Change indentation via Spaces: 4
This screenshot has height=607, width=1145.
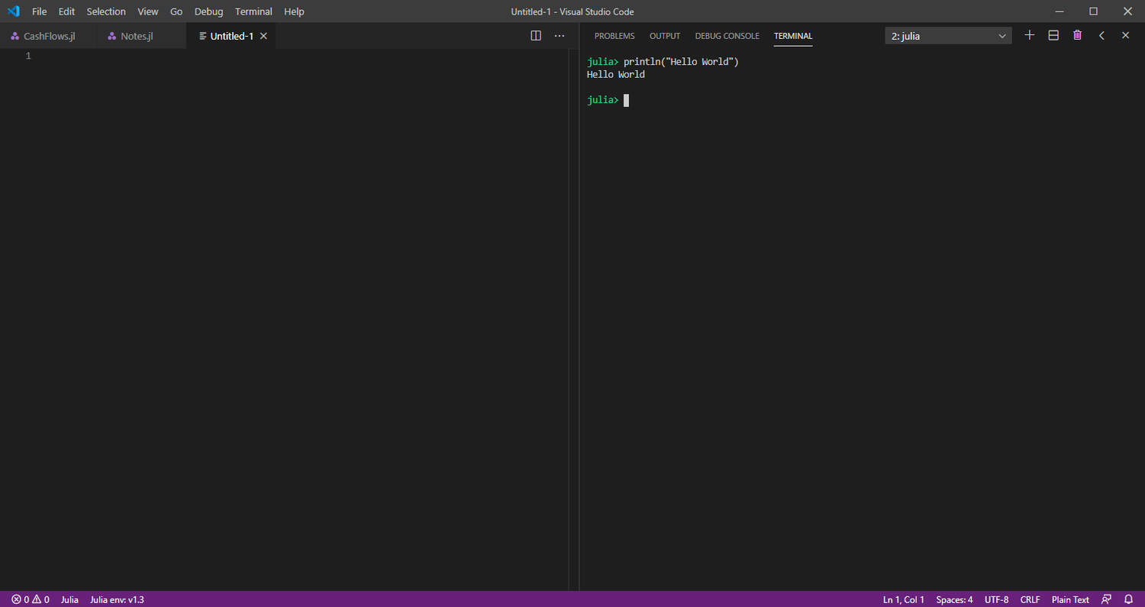(x=954, y=599)
